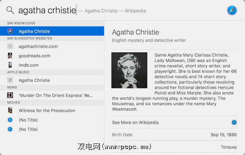Open the agathachristie.com suggested website
Image resolution: width=245 pixels, height=155 pixels.
click(38, 46)
